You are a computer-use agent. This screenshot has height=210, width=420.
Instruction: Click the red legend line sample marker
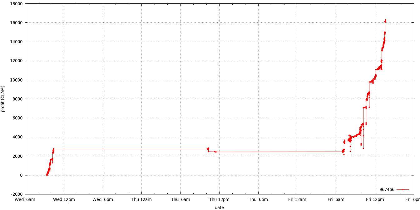click(x=403, y=189)
